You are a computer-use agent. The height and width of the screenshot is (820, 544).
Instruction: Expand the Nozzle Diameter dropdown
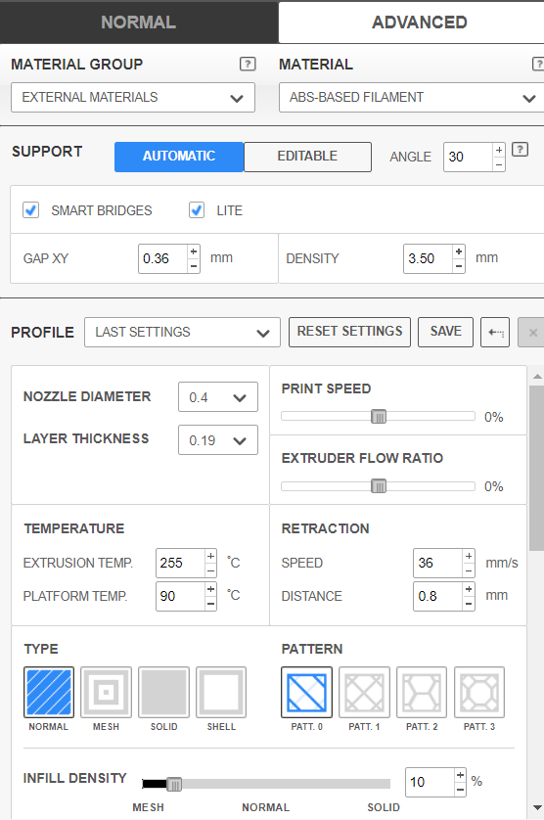(x=218, y=397)
